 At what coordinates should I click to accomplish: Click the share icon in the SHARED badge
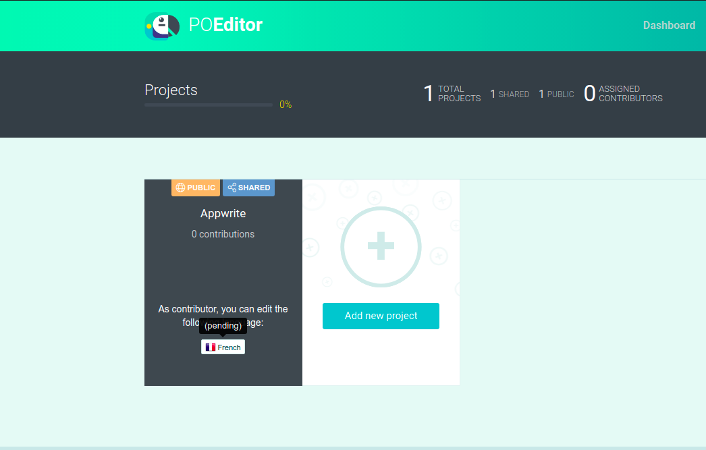[232, 188]
